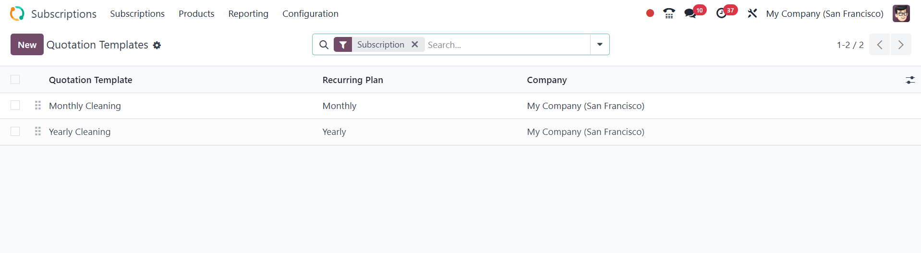Go to the next page arrow

pos(901,45)
